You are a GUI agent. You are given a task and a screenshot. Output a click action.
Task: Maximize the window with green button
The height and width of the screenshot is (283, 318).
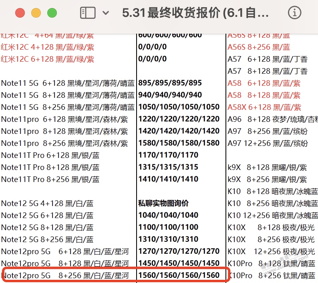52,13
